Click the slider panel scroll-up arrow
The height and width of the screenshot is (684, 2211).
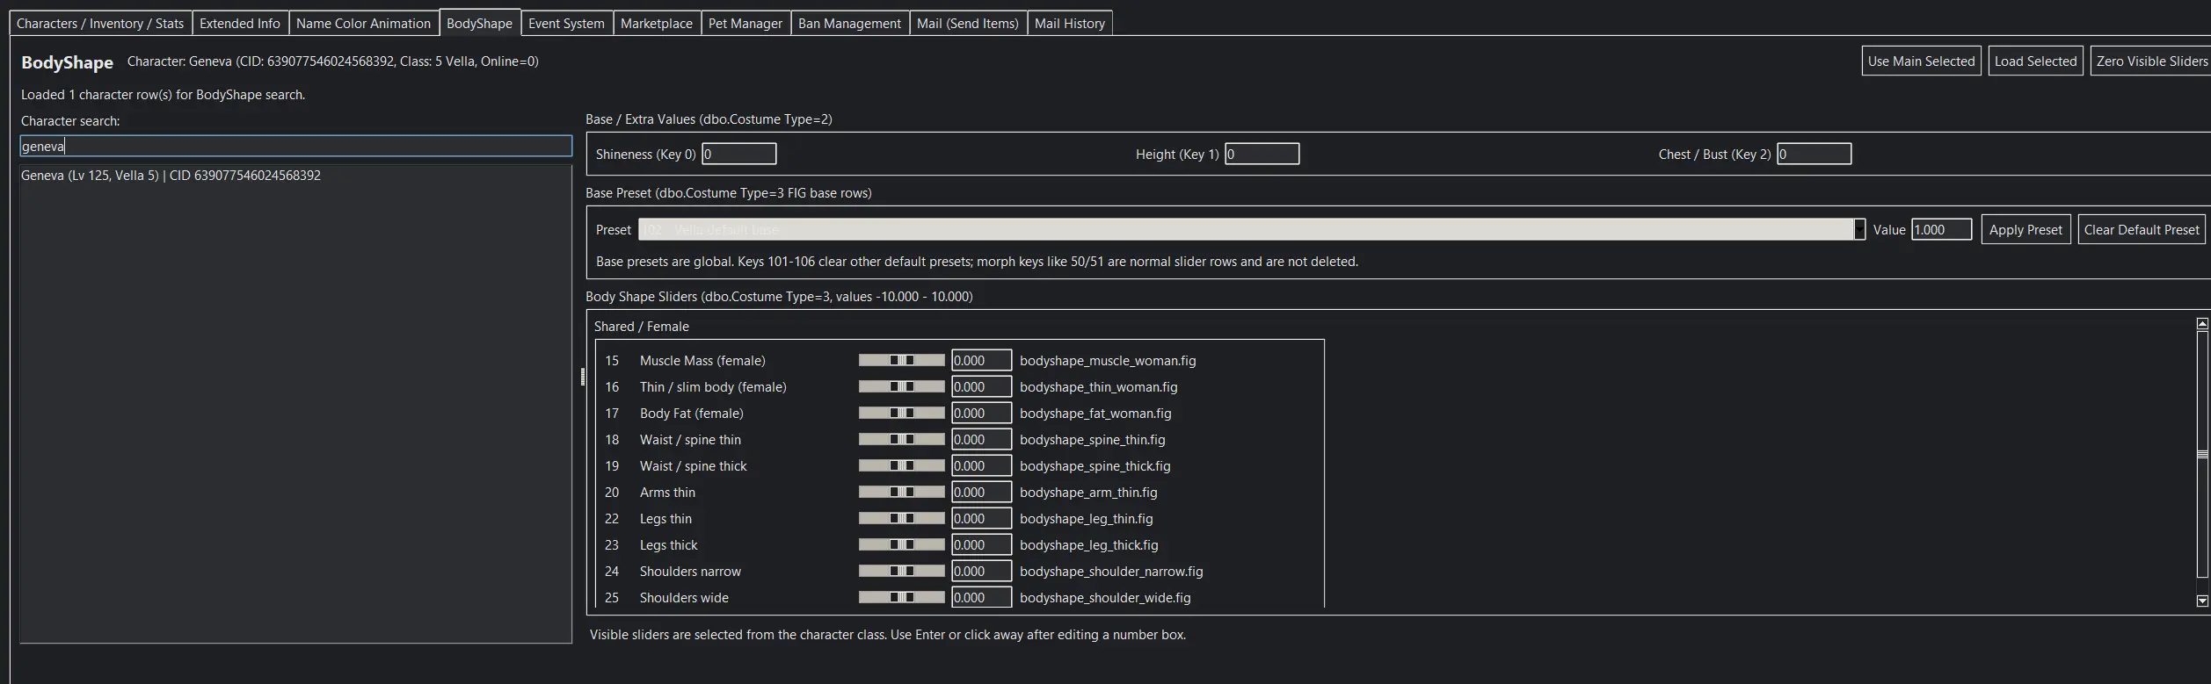pyautogui.click(x=2202, y=324)
